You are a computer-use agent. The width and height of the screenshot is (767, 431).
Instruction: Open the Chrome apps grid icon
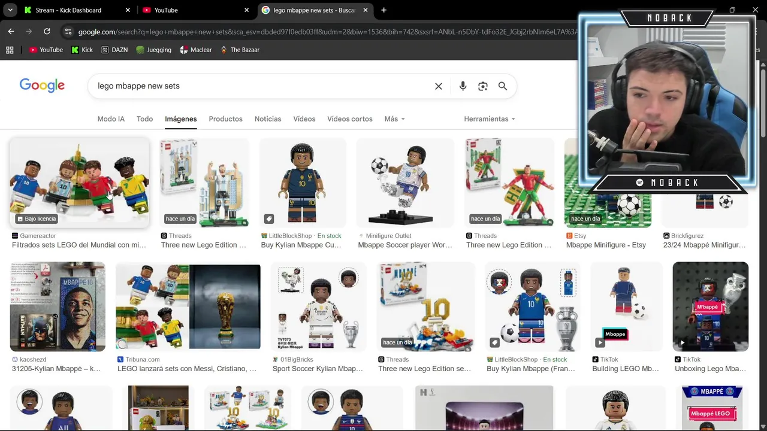point(10,50)
